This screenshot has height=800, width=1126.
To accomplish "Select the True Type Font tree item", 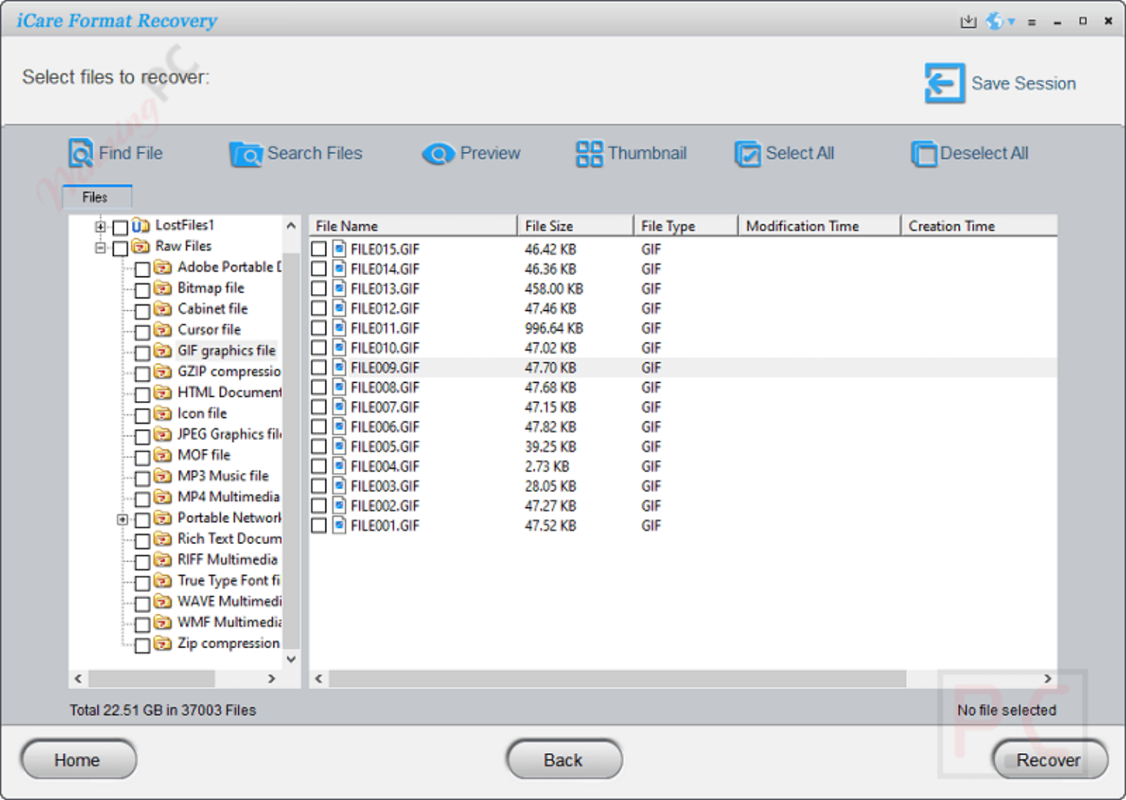I will (x=229, y=581).
